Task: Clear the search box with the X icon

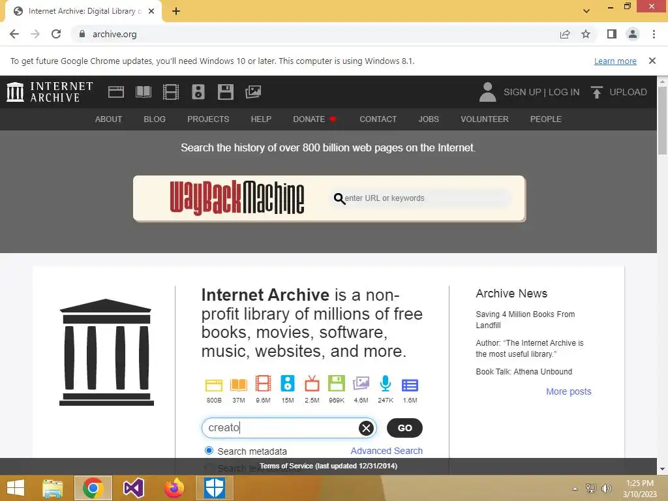Action: point(366,428)
